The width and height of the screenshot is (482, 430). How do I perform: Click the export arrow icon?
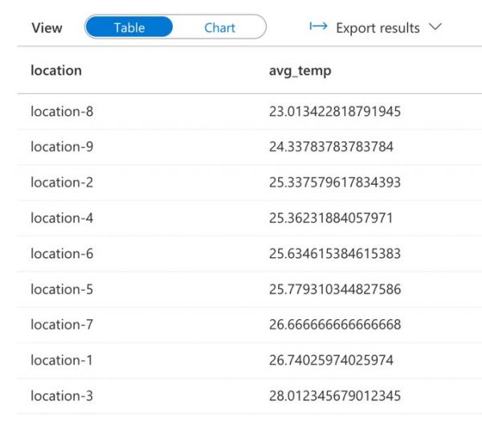[318, 27]
